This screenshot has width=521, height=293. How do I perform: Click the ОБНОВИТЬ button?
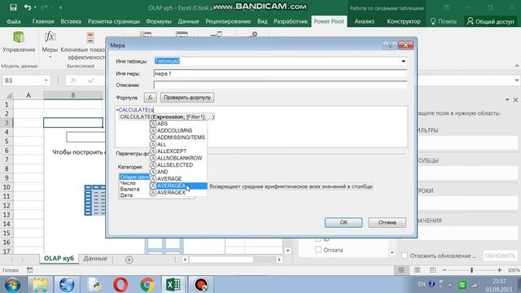click(500, 256)
